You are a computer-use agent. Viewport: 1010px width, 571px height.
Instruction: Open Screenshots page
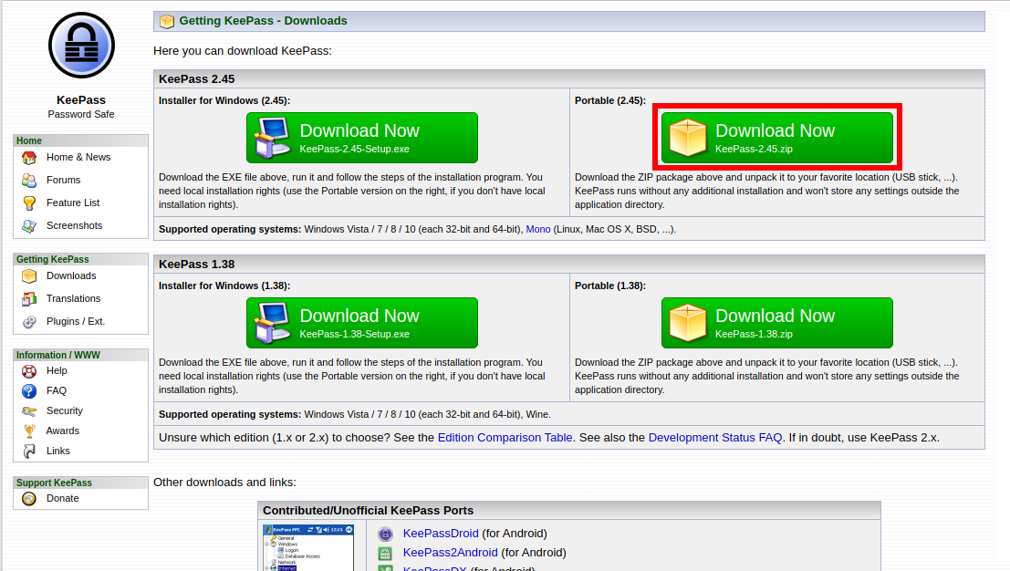tap(74, 225)
